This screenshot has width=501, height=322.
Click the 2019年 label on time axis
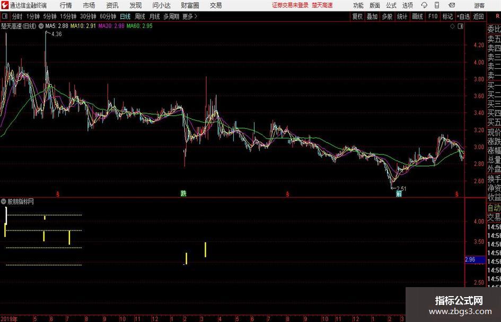(x=9, y=319)
